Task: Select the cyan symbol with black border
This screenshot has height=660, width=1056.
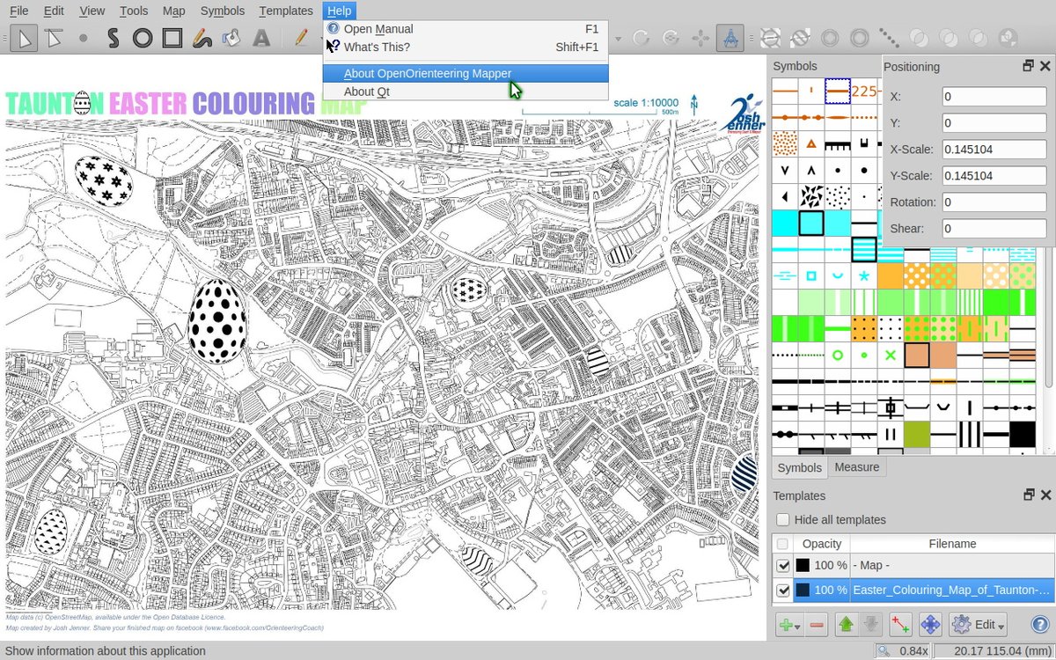Action: [x=811, y=223]
